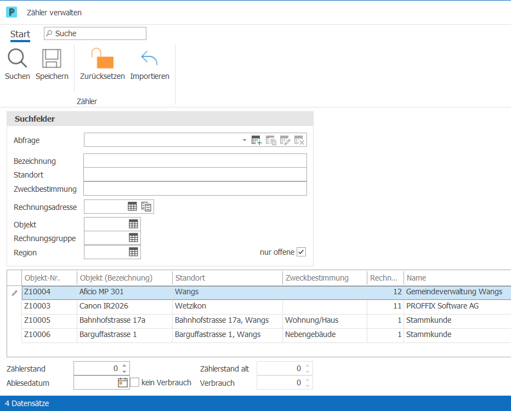
Task: Click the Speichern floppy disk icon
Action: click(x=52, y=58)
